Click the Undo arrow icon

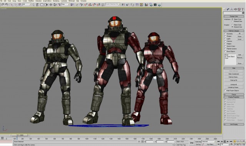[3, 5]
